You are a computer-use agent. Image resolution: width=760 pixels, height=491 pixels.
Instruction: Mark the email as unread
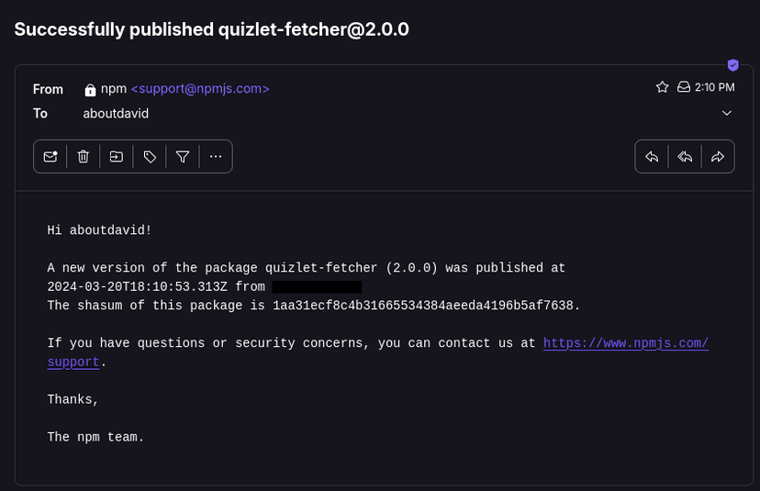[50, 157]
